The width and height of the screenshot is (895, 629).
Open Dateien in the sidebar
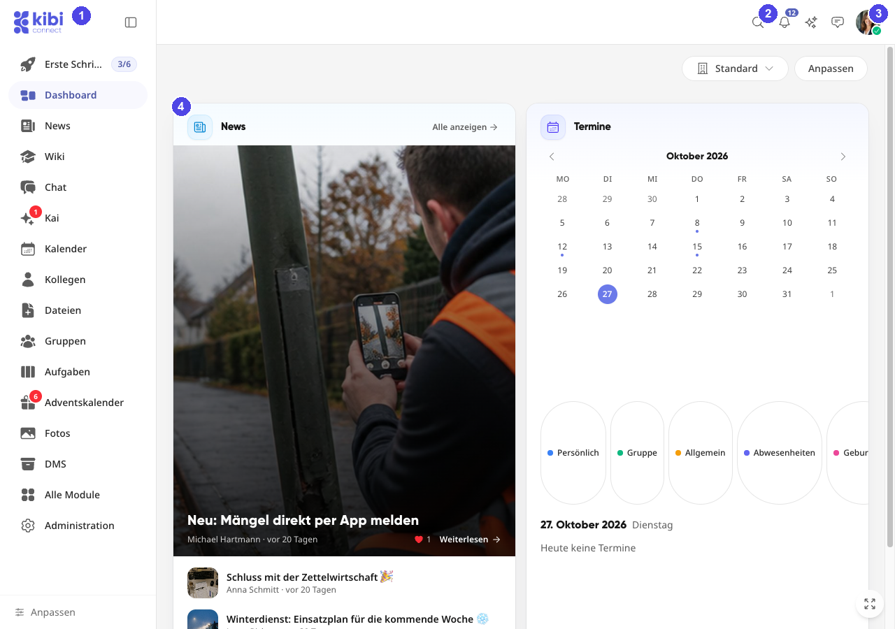point(78,310)
